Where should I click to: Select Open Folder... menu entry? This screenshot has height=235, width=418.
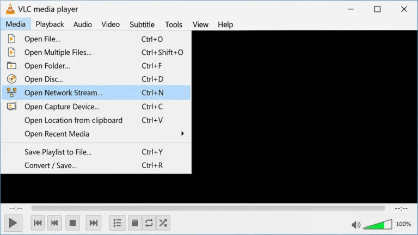[96, 65]
